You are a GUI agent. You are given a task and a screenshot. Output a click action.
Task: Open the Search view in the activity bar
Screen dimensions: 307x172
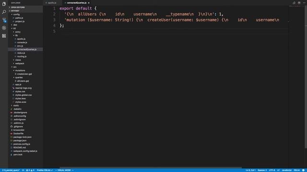click(4, 12)
